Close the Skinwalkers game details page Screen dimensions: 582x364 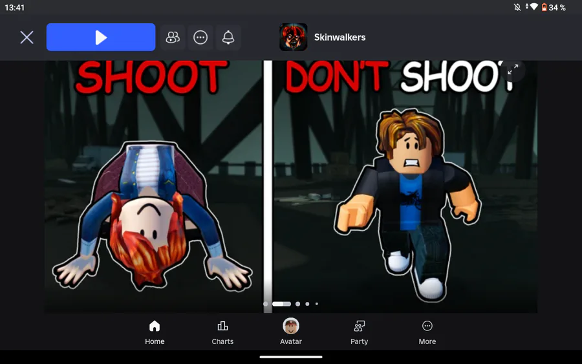(x=27, y=37)
